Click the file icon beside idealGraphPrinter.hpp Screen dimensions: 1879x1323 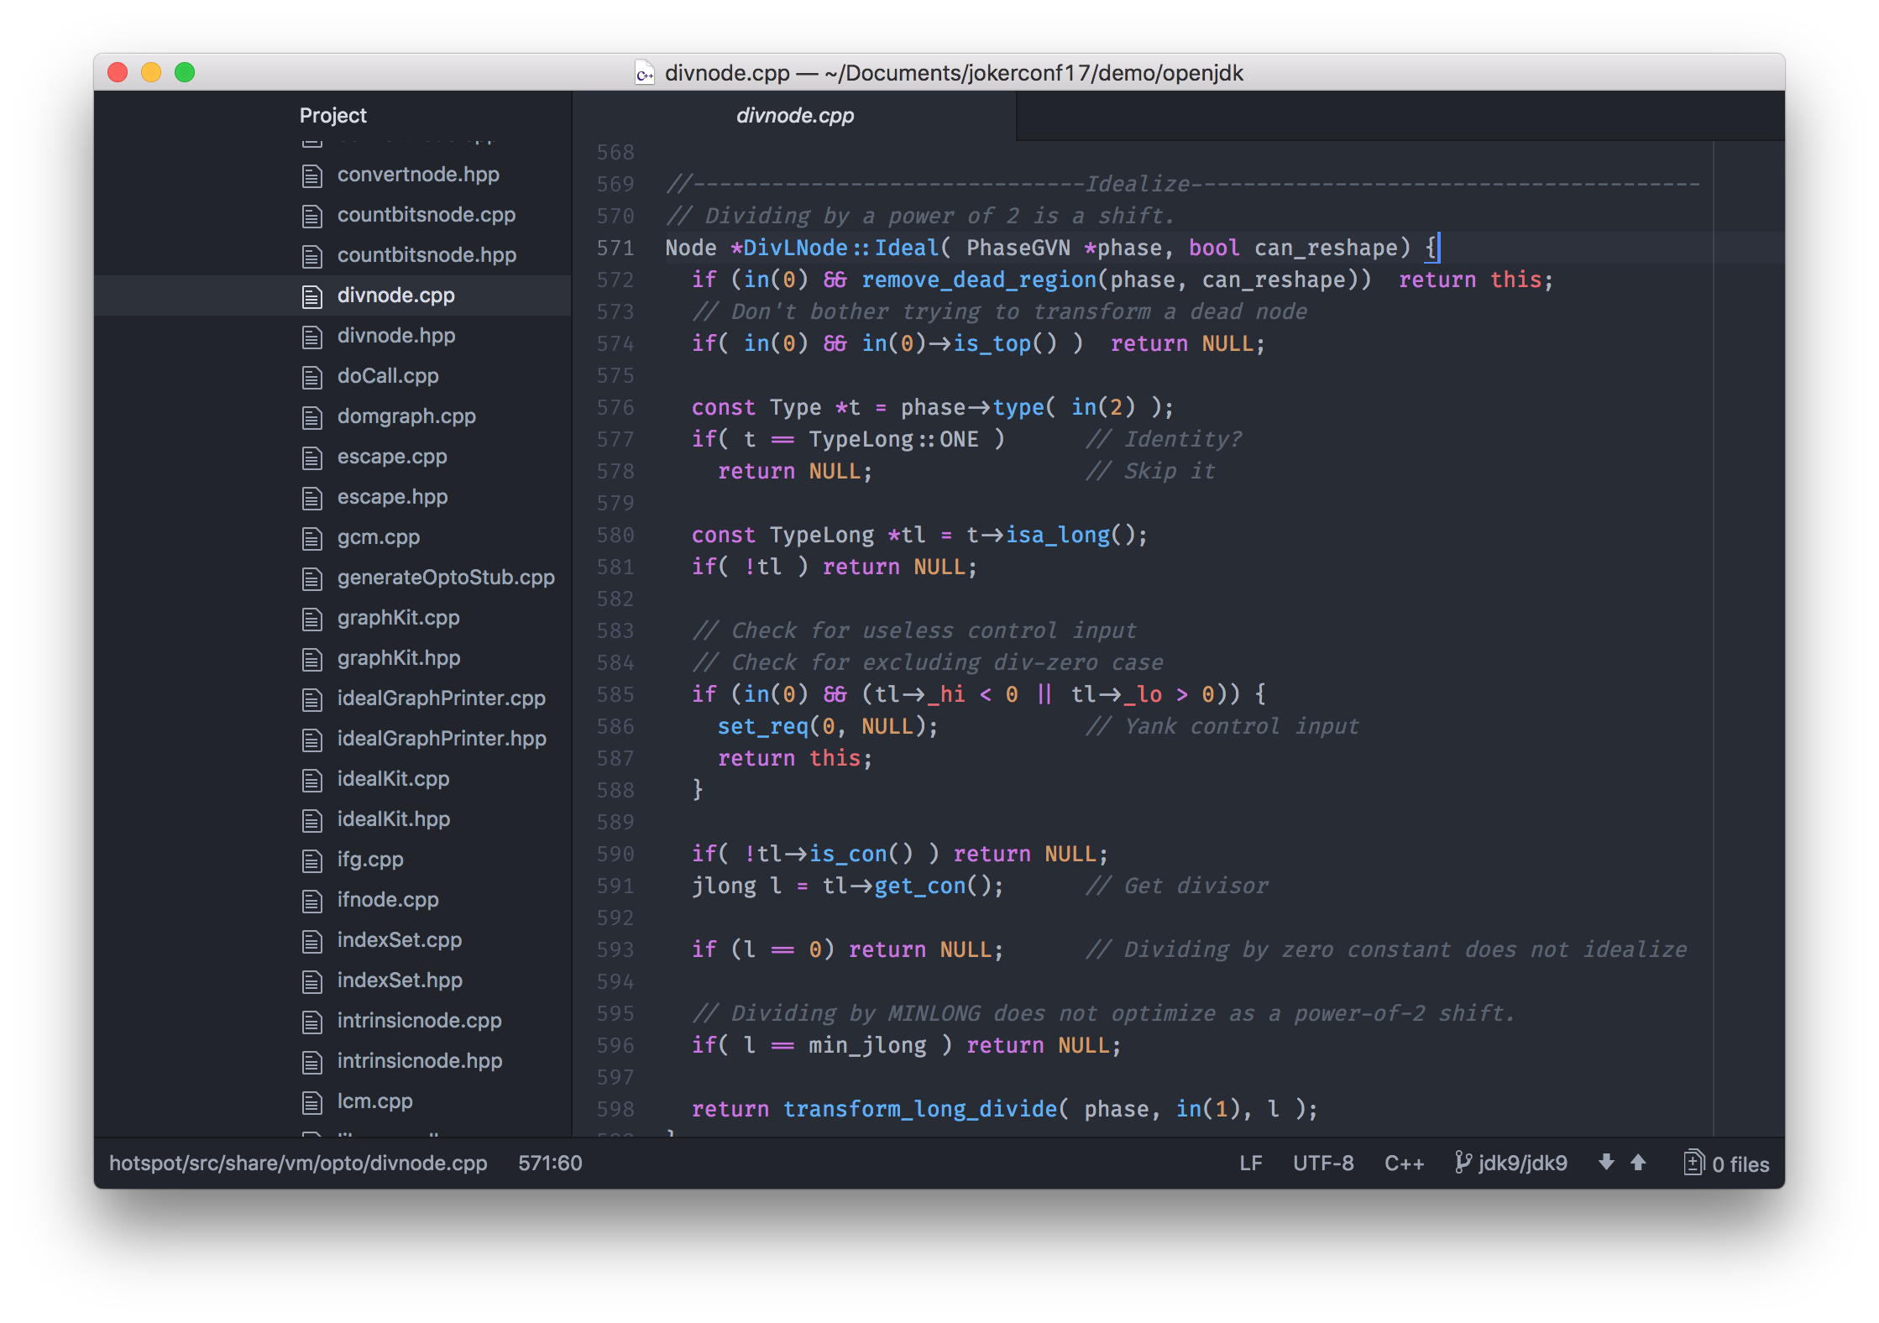click(312, 740)
